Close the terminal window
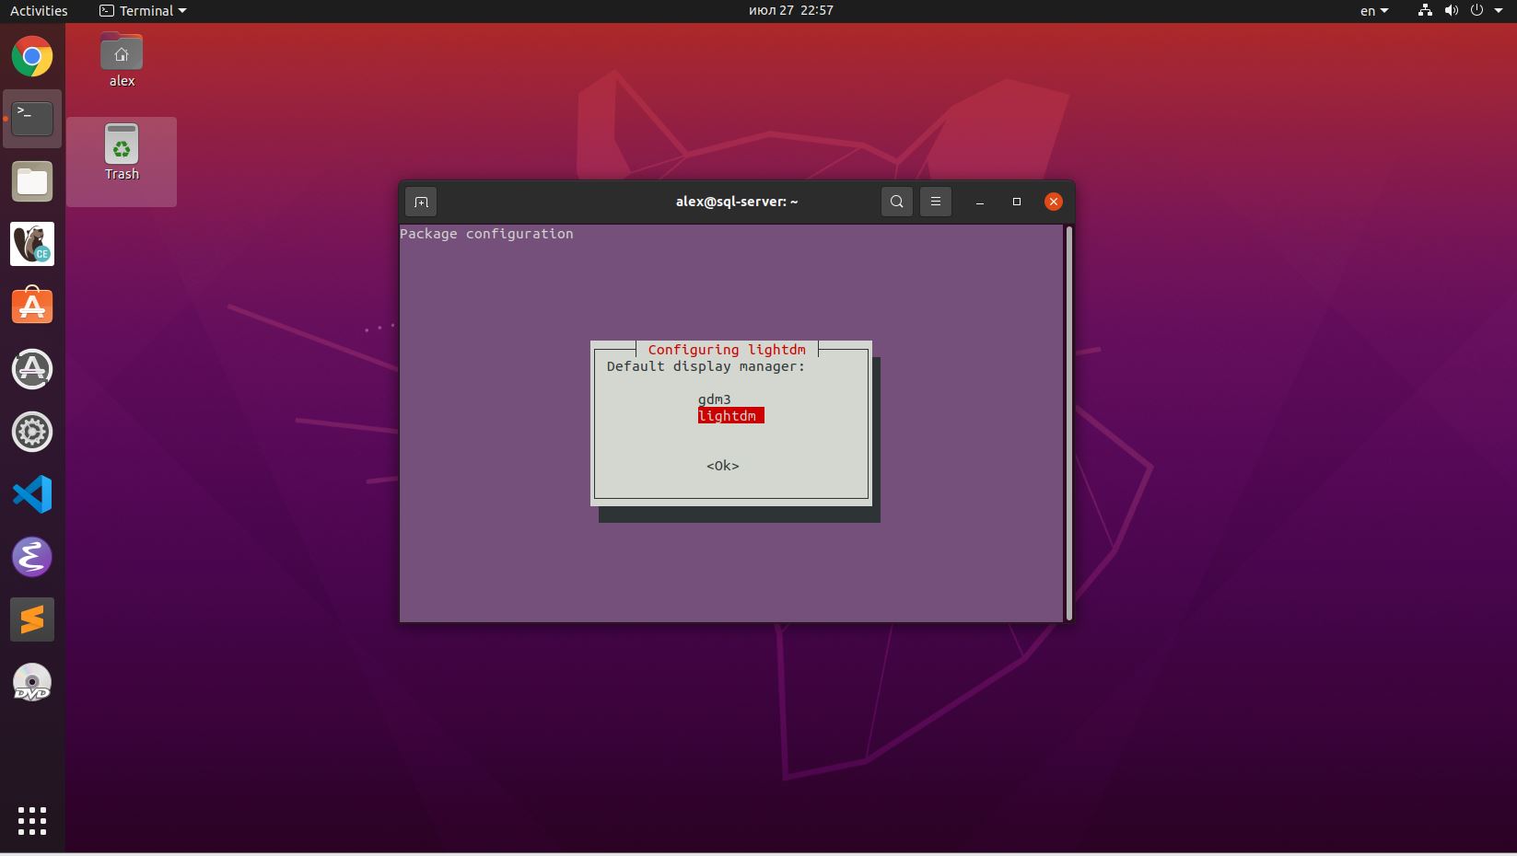This screenshot has width=1517, height=856. pos(1054,202)
